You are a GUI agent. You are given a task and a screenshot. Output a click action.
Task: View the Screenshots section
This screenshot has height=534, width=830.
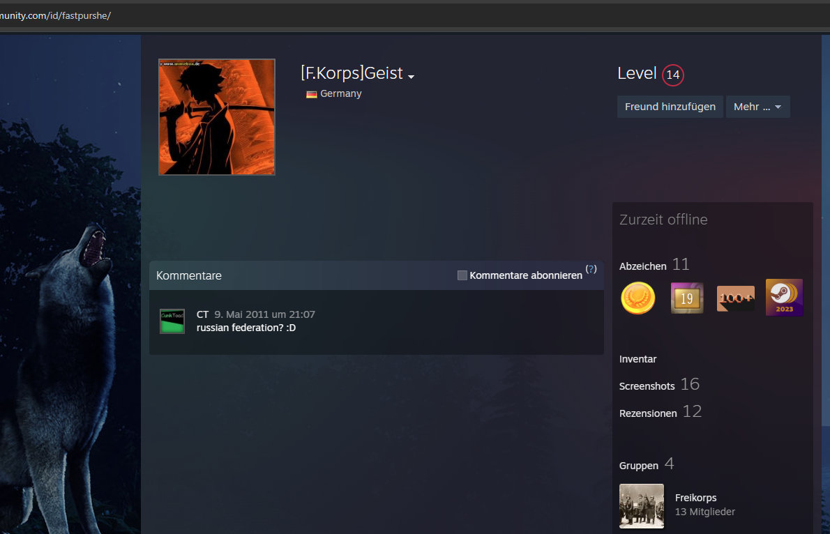(x=647, y=386)
